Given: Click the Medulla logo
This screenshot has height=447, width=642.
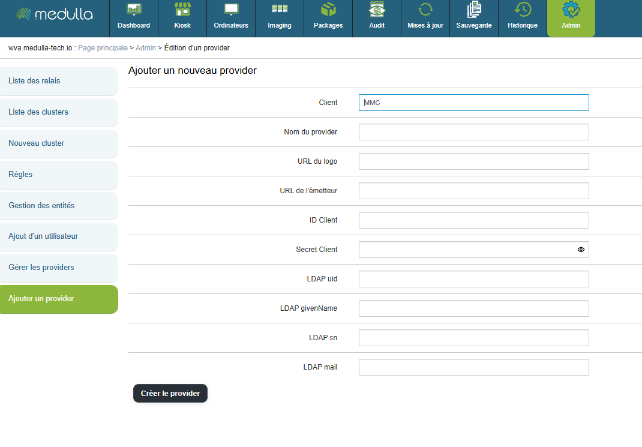Looking at the screenshot, I should coord(55,14).
